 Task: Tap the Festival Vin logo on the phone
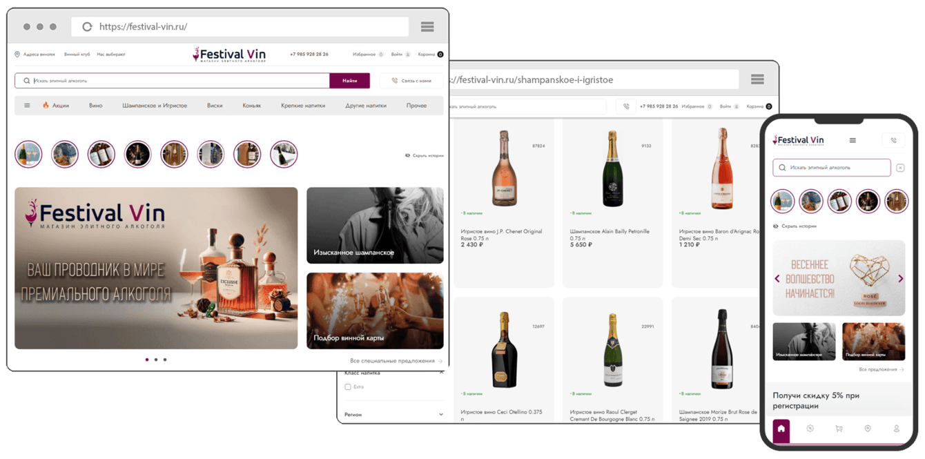click(799, 140)
